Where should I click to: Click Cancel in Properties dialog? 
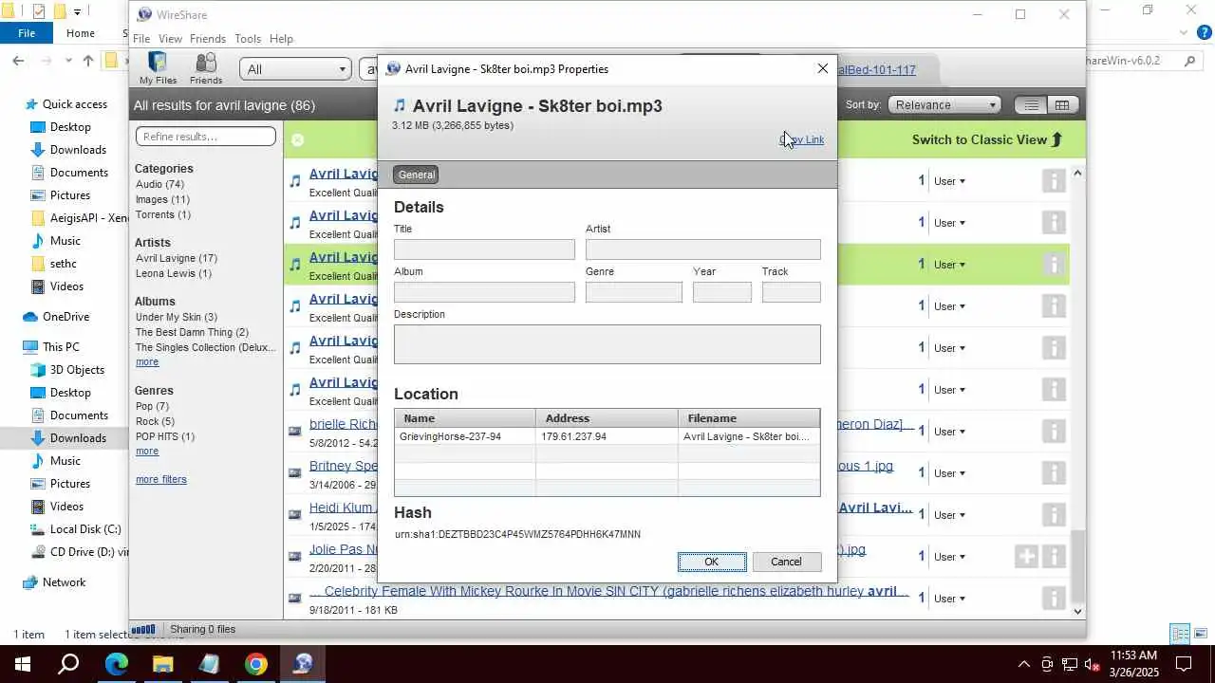click(x=786, y=562)
